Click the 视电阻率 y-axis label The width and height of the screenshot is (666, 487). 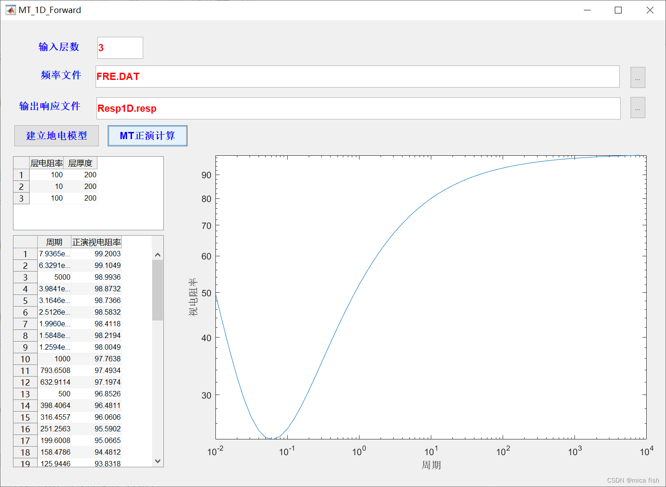pos(193,297)
